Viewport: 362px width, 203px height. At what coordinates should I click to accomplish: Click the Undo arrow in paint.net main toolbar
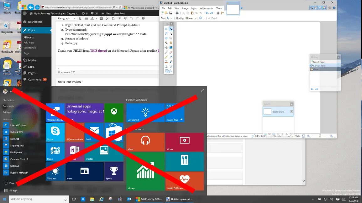point(207,13)
